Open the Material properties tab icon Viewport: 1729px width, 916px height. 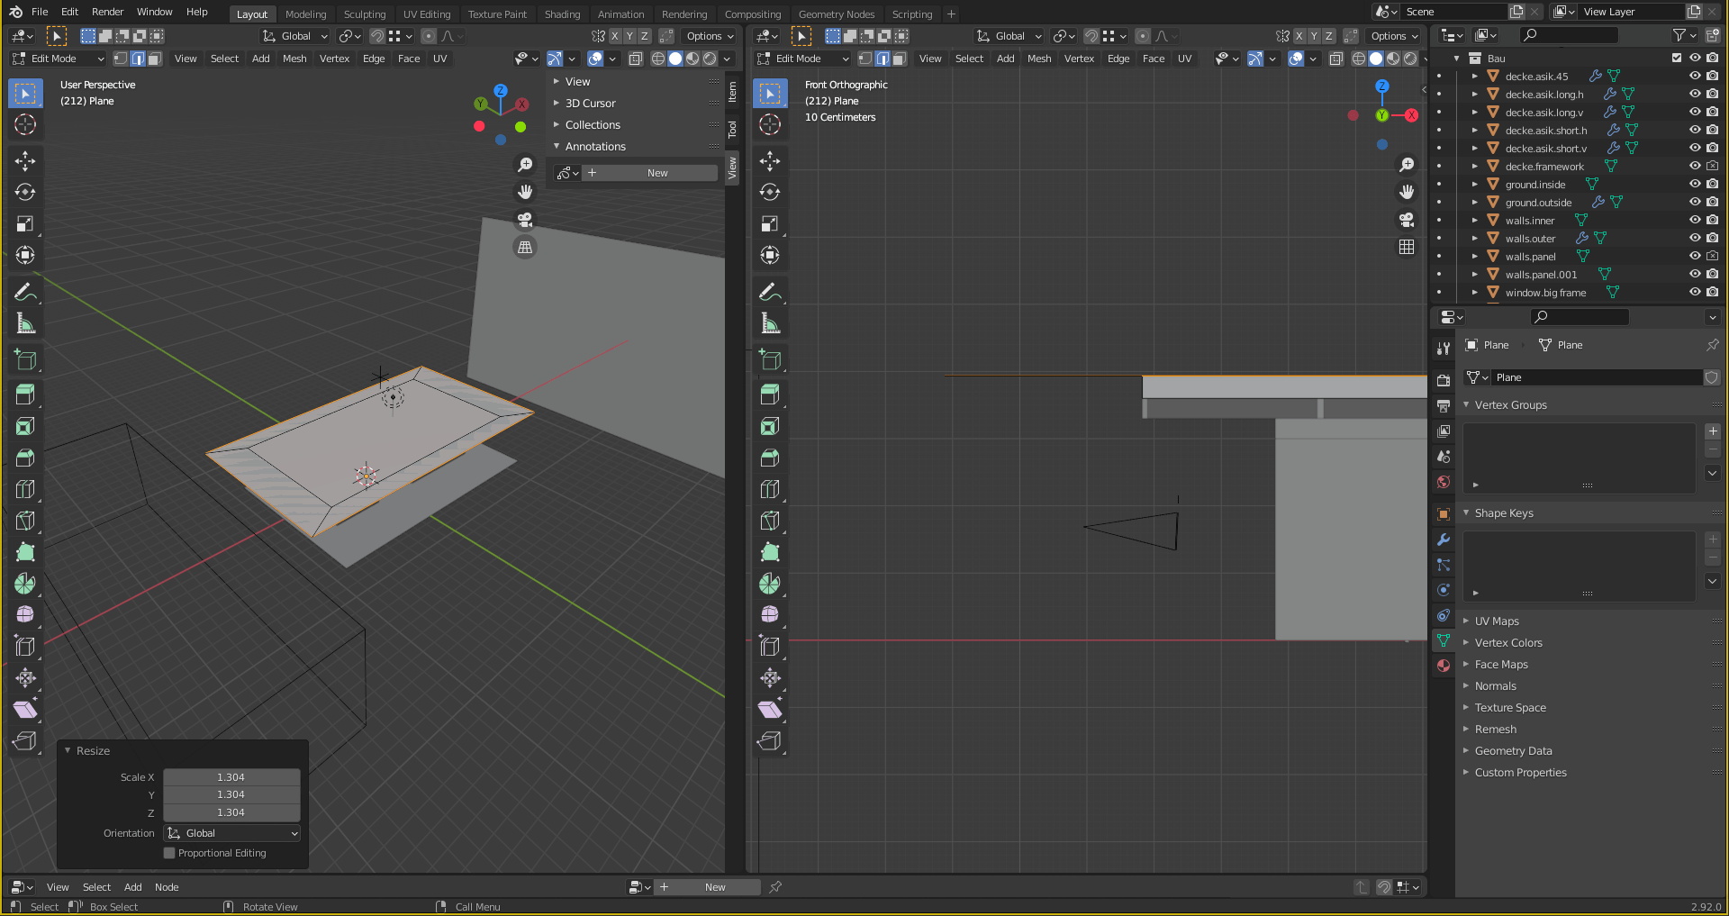1444,666
